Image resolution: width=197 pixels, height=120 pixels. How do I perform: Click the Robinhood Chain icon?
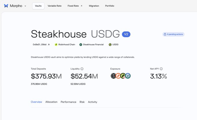(56, 44)
